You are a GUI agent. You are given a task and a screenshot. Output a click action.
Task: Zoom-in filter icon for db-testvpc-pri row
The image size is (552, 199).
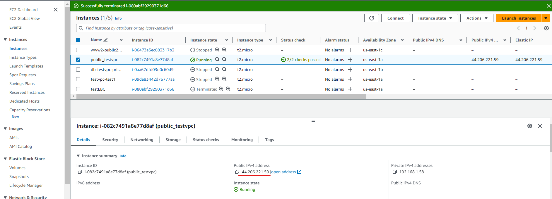tap(217, 69)
